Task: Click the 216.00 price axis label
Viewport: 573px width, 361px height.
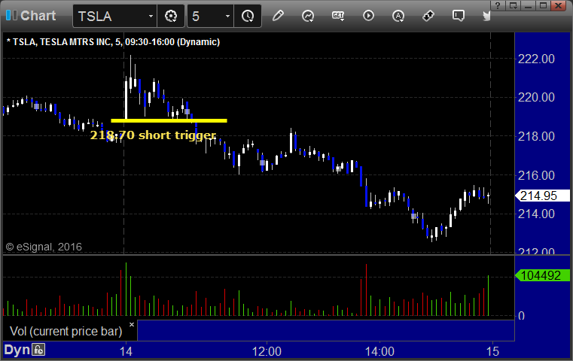Action: tap(536, 175)
